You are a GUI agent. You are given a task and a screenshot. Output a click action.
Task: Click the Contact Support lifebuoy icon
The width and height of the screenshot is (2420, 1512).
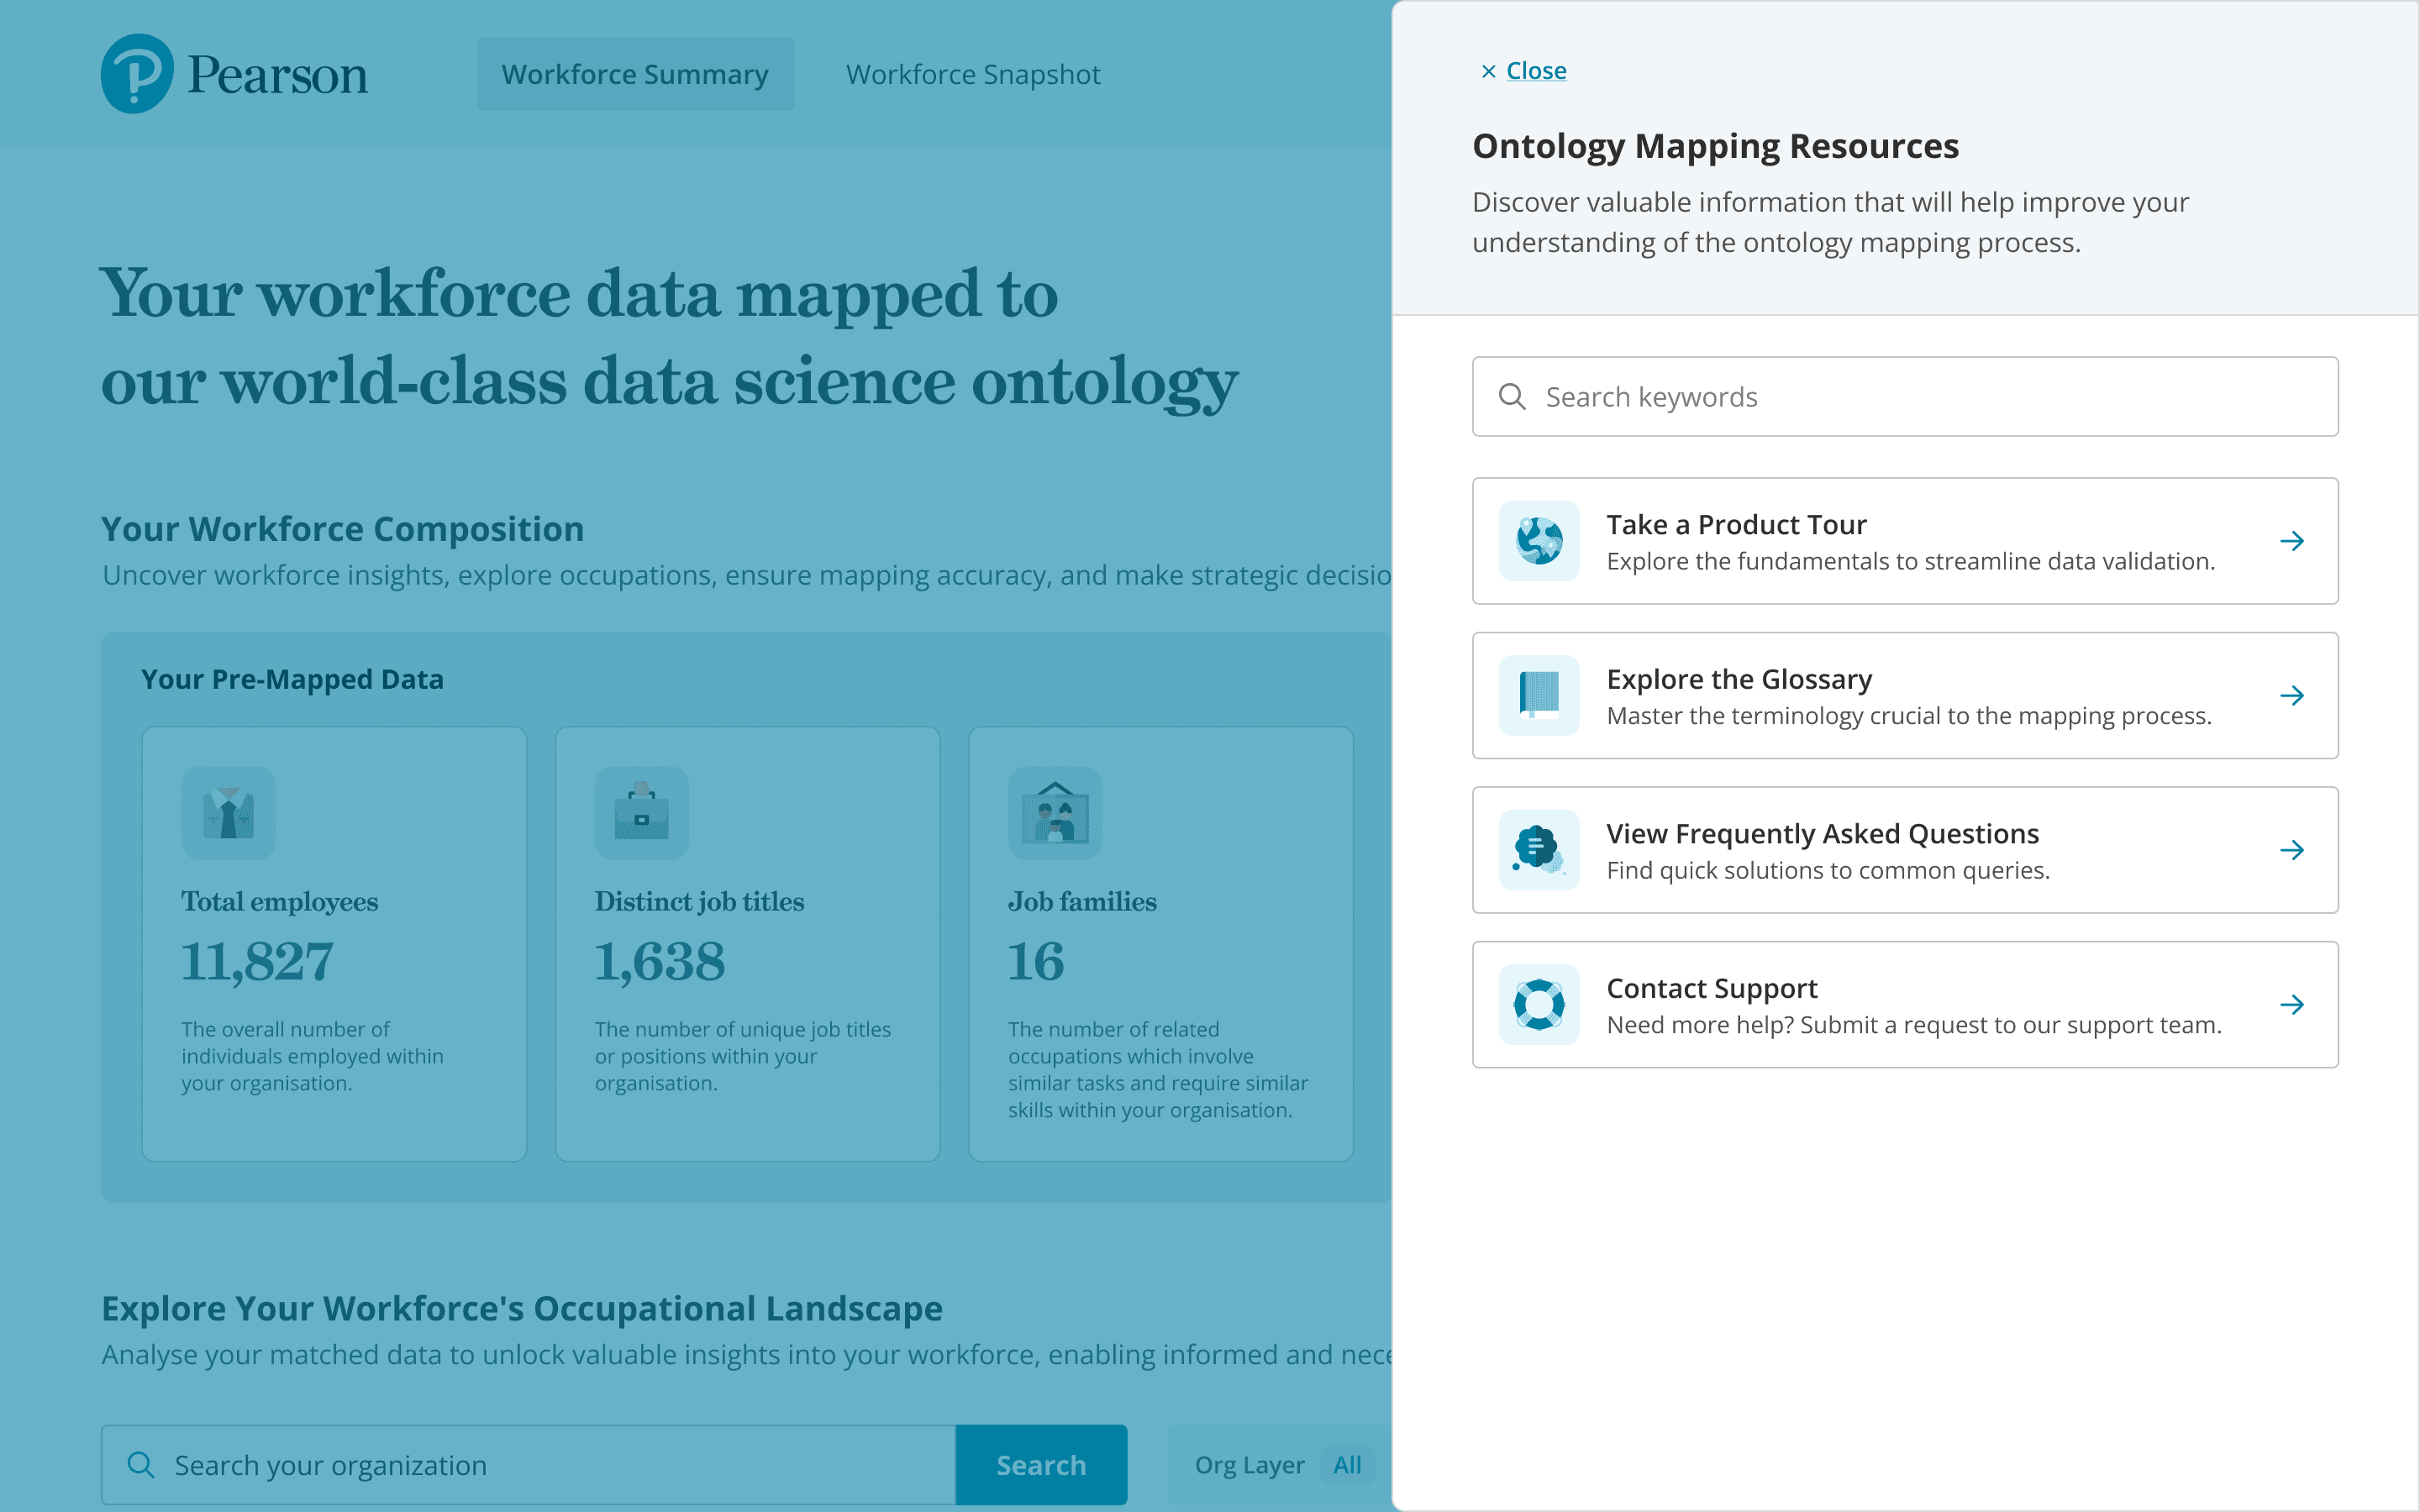click(x=1539, y=1004)
